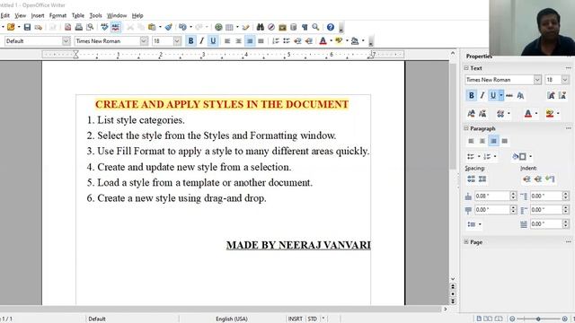Toggle Bold in the formatting toolbar
Screen dimensions: 575x323
(x=190, y=41)
